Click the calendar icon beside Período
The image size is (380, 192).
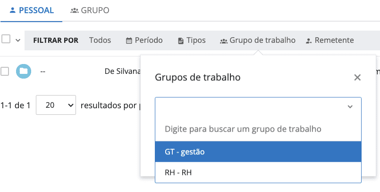[x=129, y=41]
